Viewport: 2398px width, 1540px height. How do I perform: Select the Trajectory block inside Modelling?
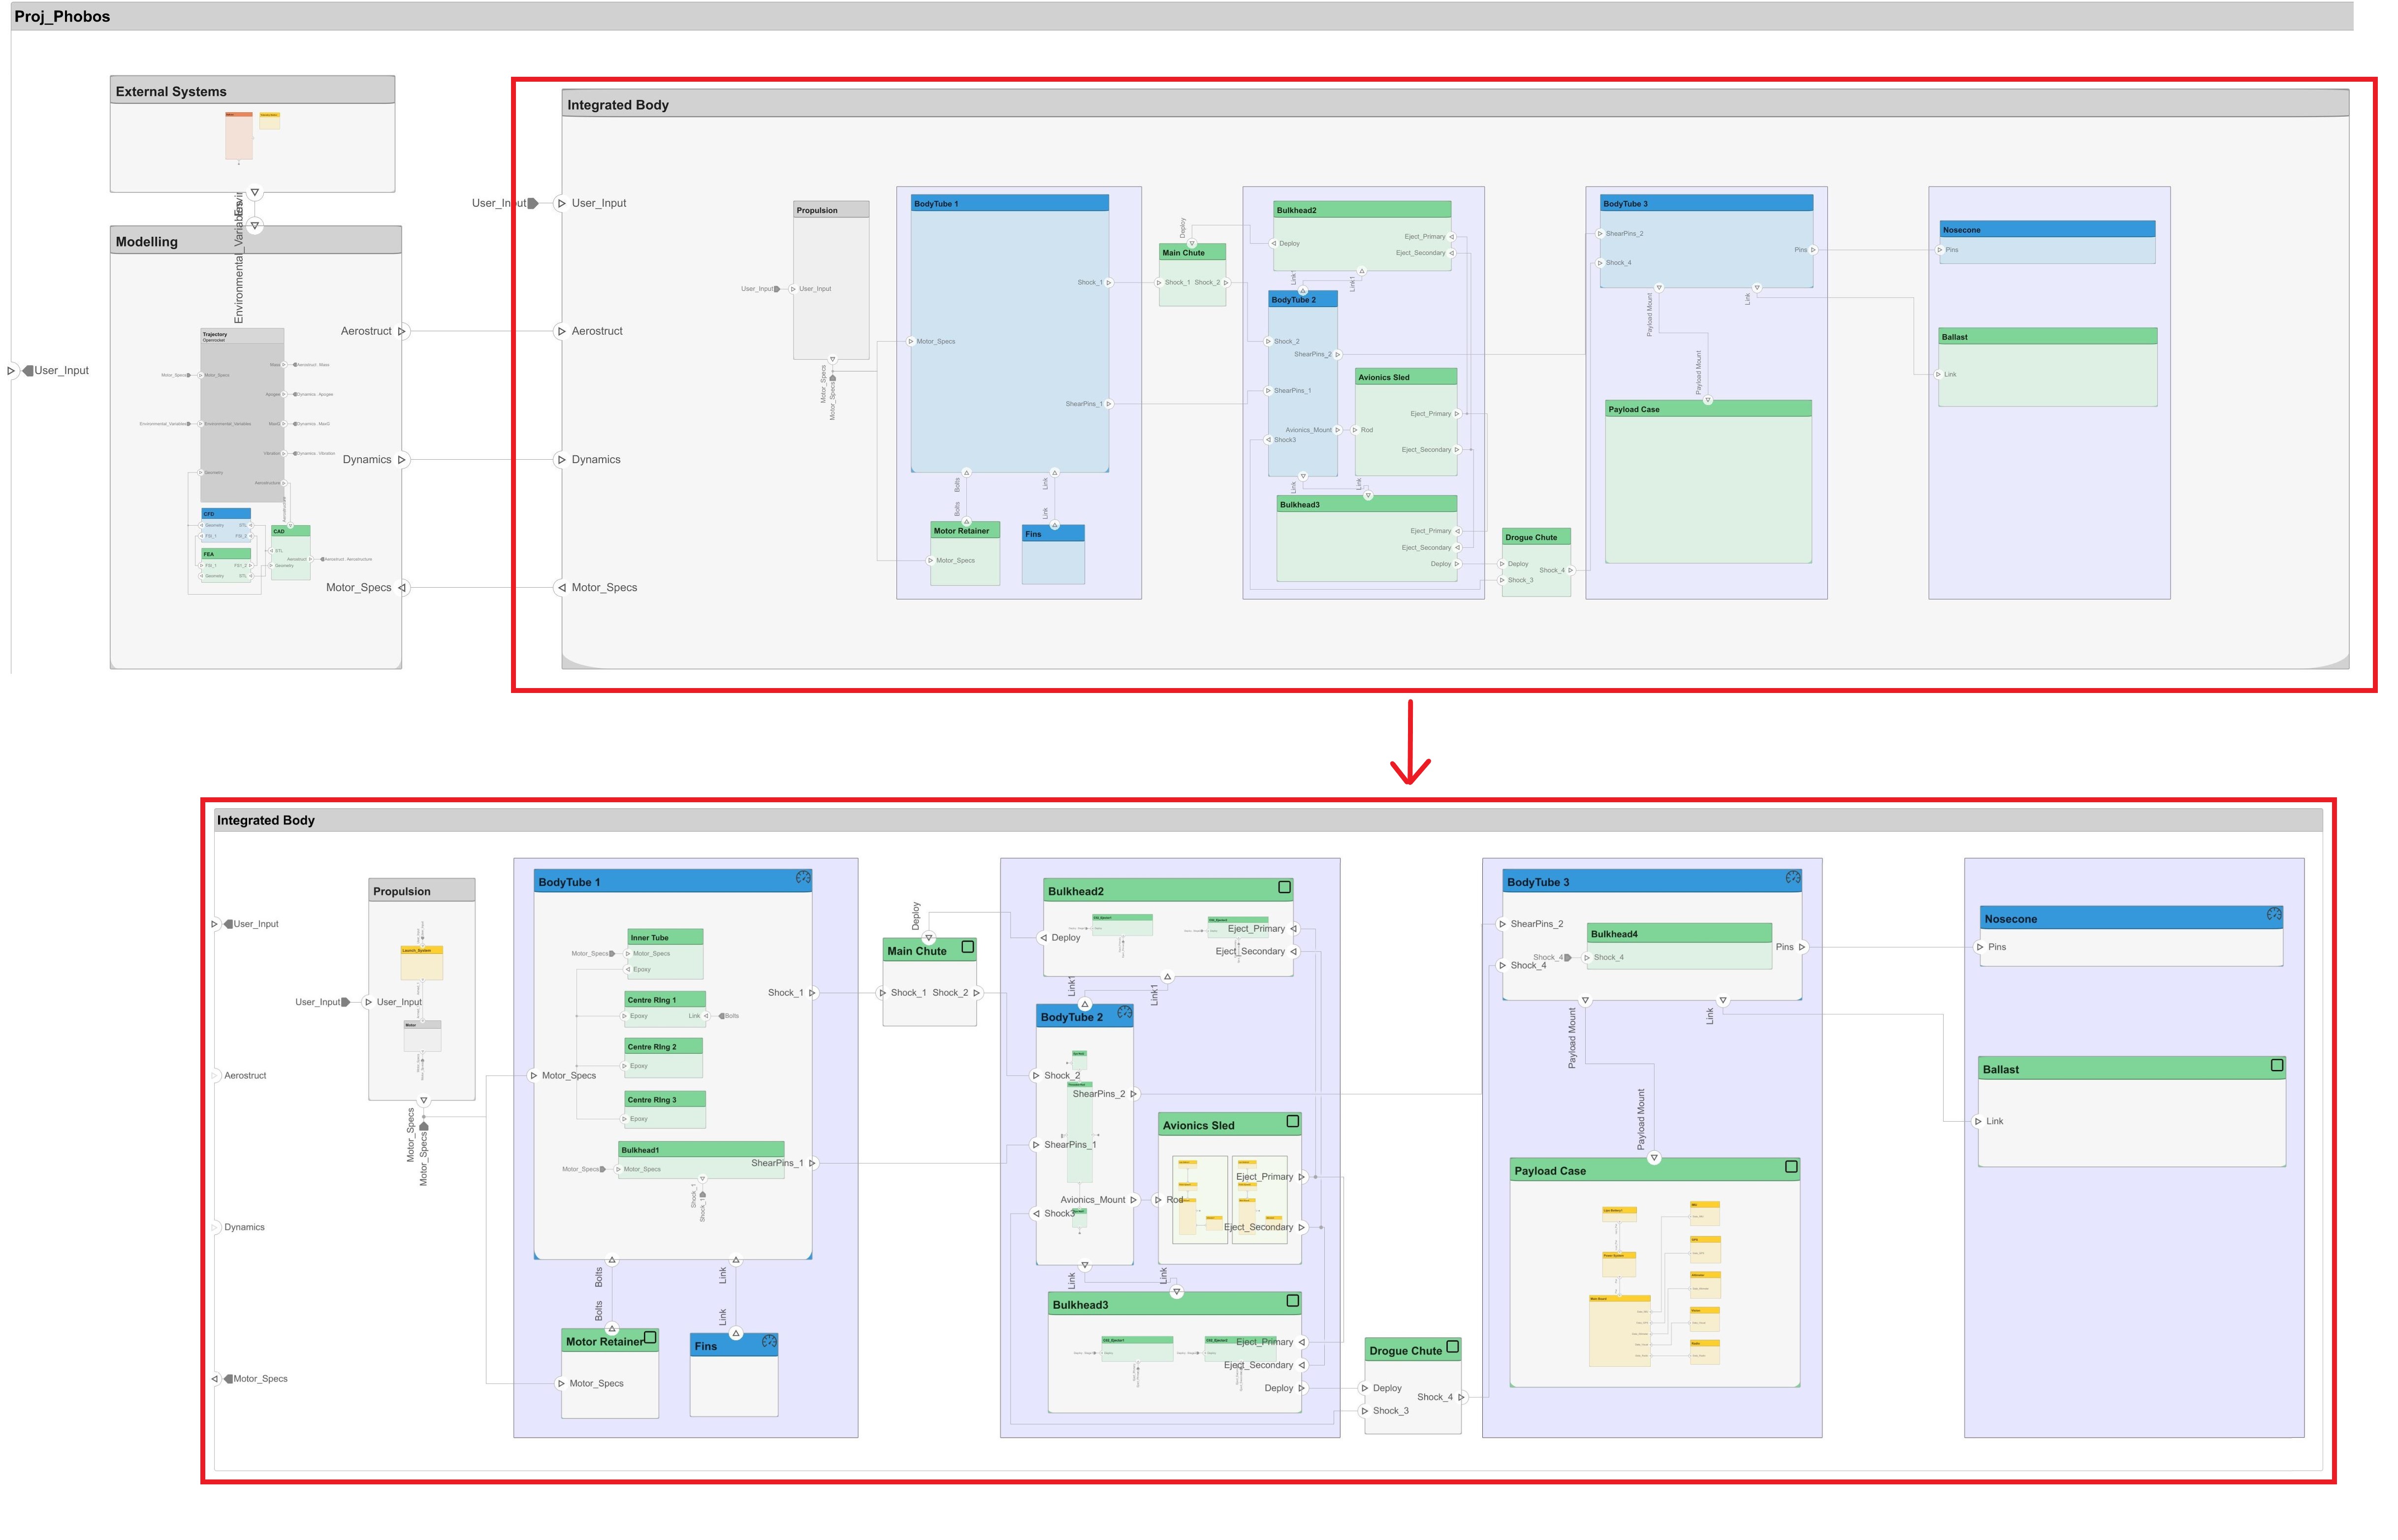click(x=242, y=415)
